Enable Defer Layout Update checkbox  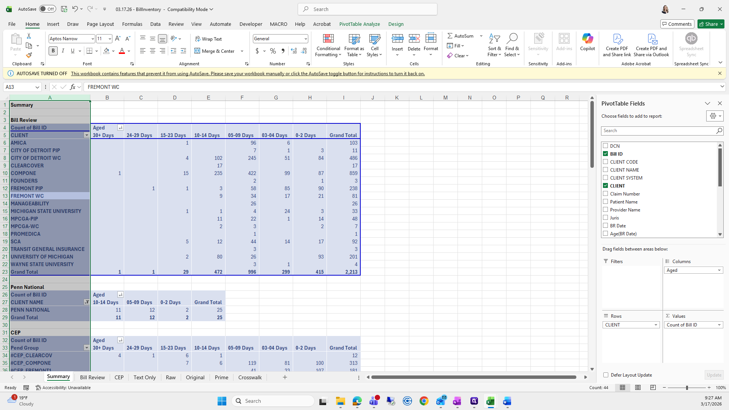(x=606, y=375)
